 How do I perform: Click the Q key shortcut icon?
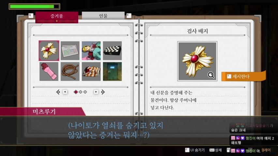point(31,16)
